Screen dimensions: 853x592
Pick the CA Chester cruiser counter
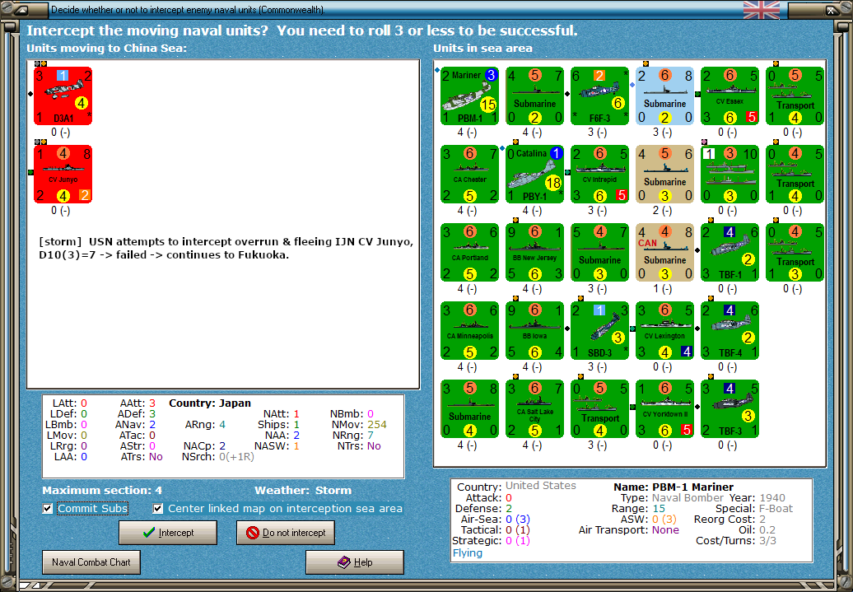point(469,175)
